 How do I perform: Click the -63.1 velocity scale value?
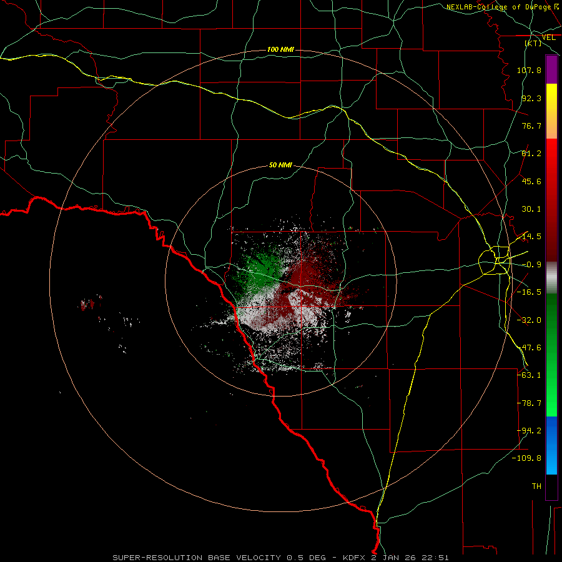pyautogui.click(x=529, y=375)
